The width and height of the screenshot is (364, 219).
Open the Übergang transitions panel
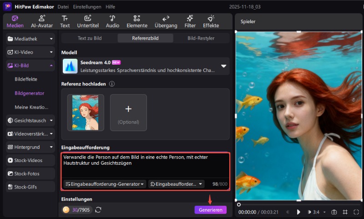(x=166, y=21)
